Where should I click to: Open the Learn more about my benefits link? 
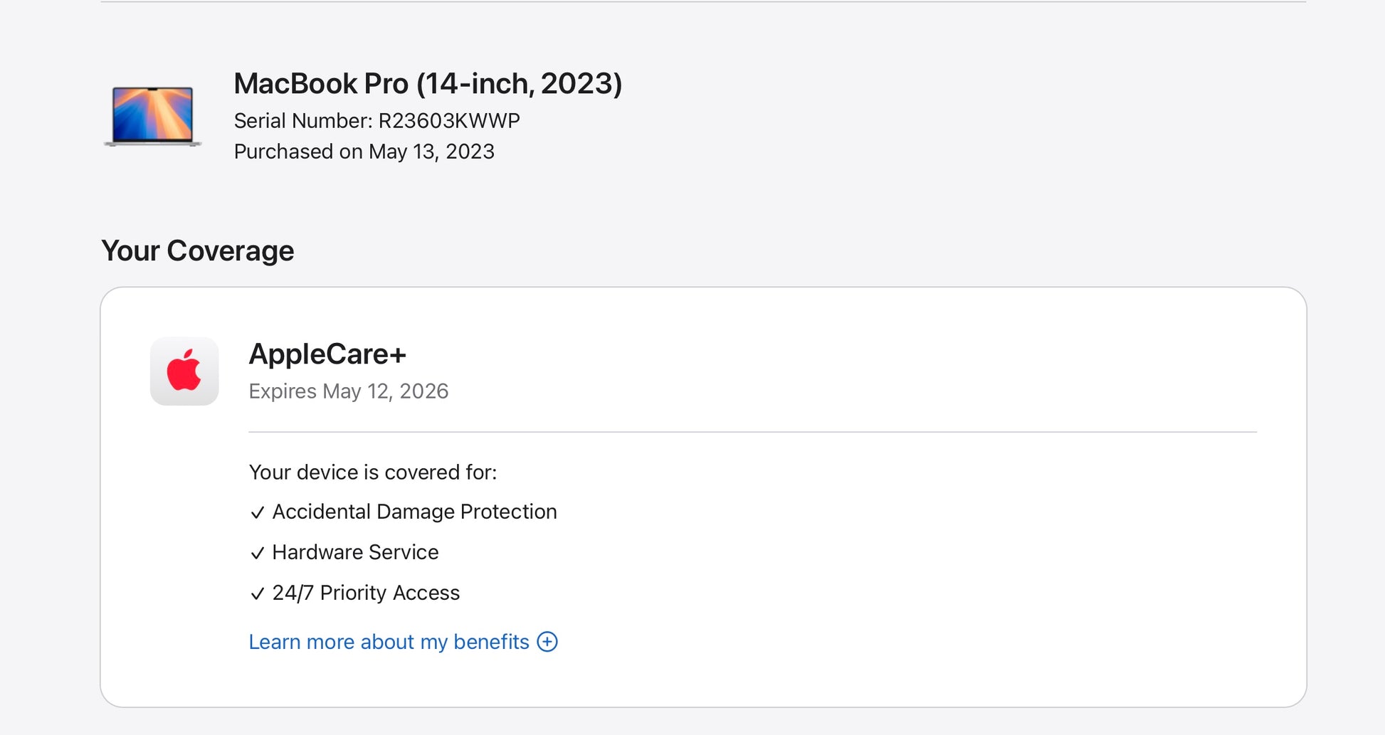(389, 642)
